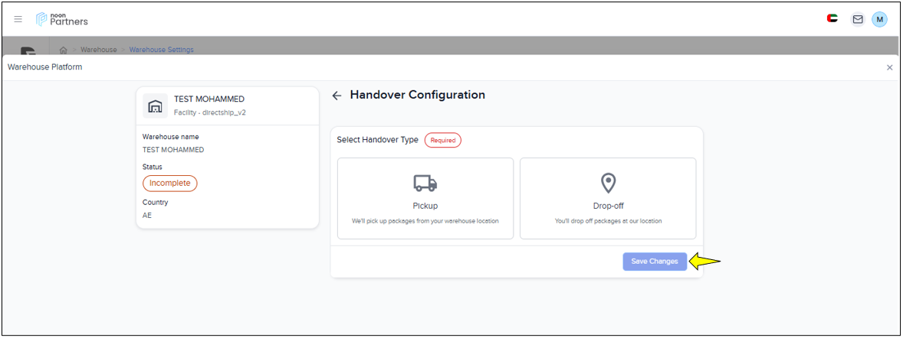Image resolution: width=903 pixels, height=338 pixels.
Task: Click the Save Changes button
Action: coord(655,262)
